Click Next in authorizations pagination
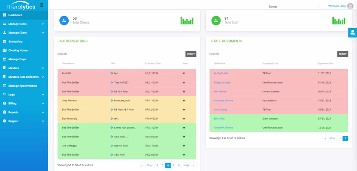Screen dimensions: 357x171 pyautogui.click(x=186, y=166)
